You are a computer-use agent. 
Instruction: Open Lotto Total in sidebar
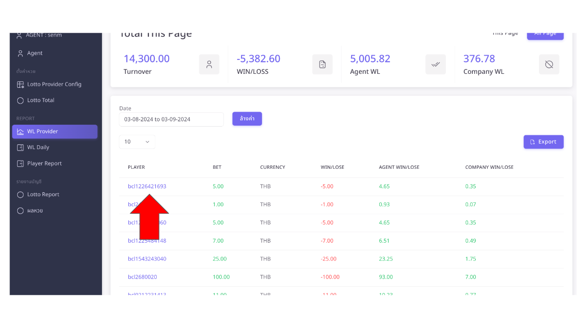[41, 100]
